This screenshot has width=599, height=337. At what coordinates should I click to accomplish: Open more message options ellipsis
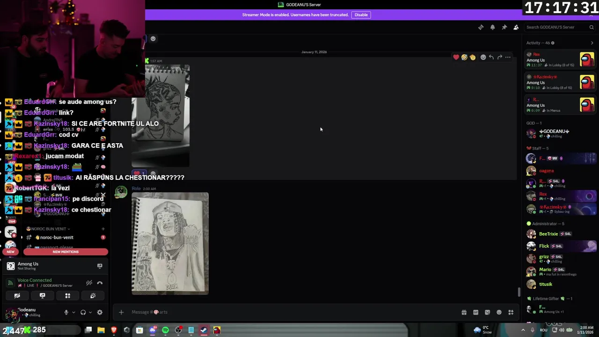[508, 57]
